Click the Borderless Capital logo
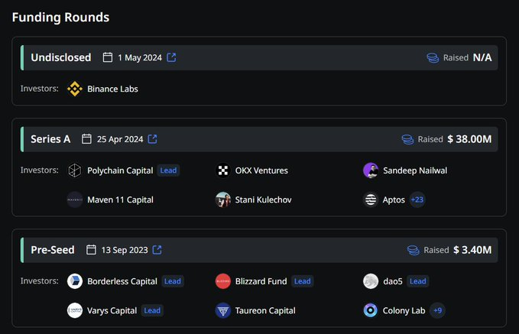519x334 pixels. click(75, 281)
